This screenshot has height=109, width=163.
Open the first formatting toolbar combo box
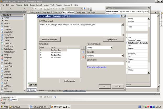pos(6,9)
